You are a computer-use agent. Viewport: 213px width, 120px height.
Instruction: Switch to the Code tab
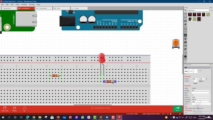(x=79, y=8)
